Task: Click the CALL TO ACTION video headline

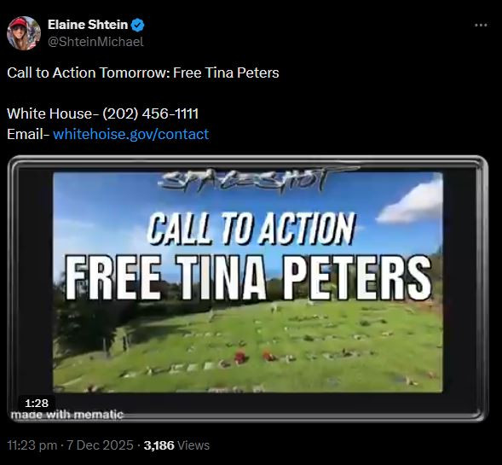Action: click(251, 228)
